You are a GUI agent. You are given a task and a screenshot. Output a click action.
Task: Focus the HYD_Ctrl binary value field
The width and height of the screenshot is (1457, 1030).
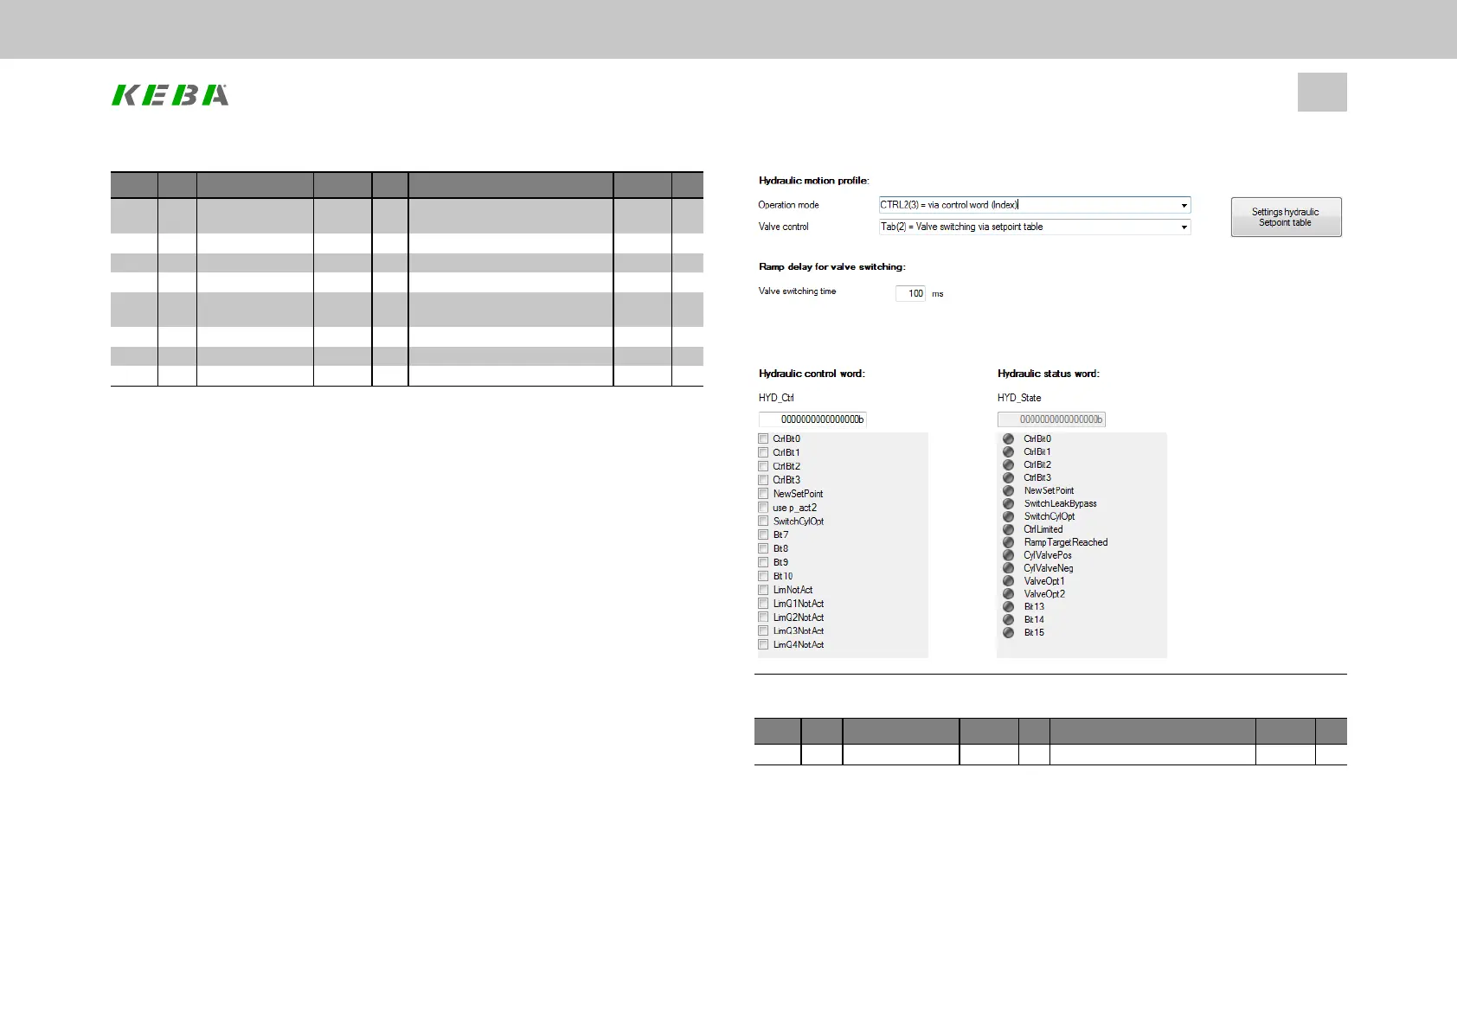click(x=812, y=419)
